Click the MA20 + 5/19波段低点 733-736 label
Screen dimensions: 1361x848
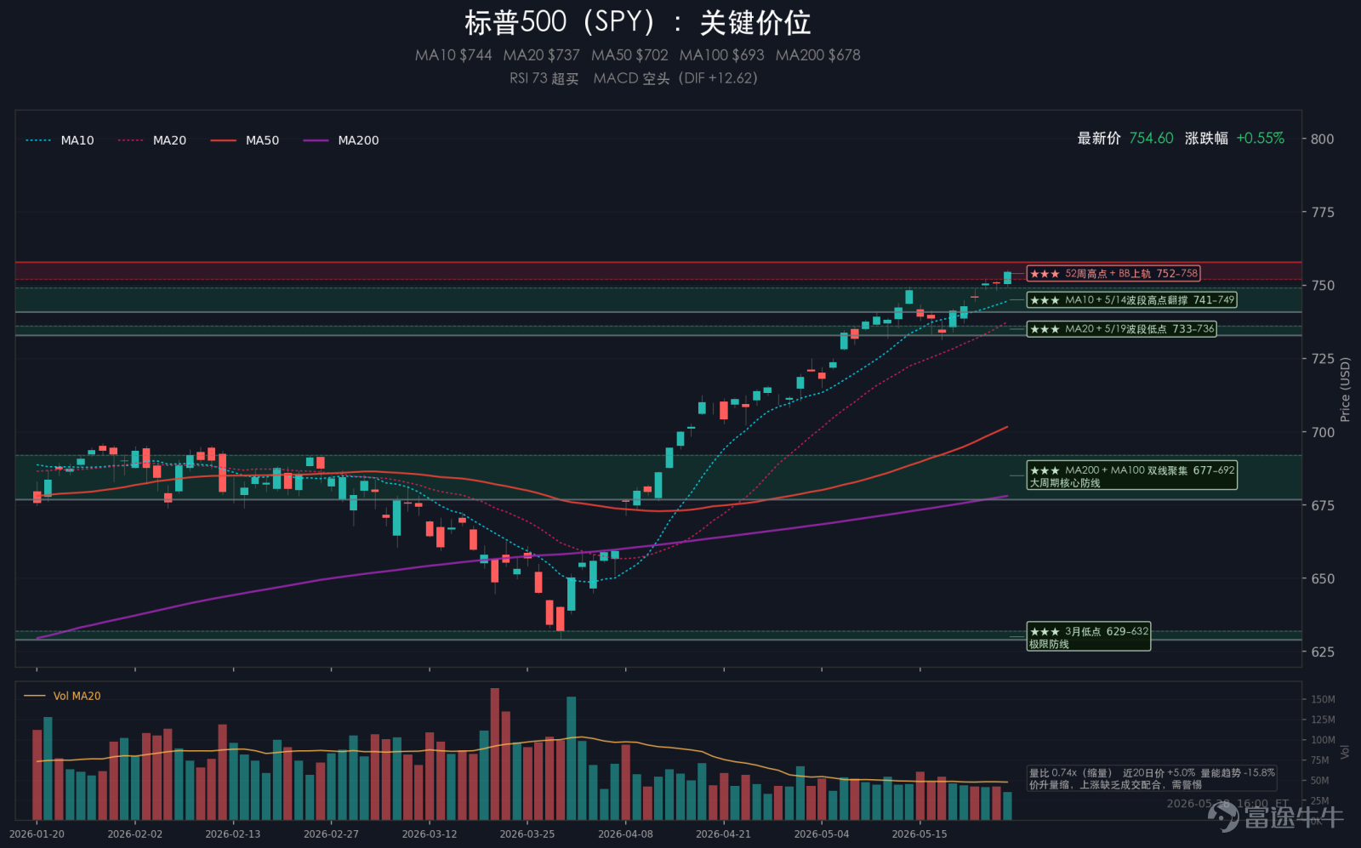[1121, 329]
